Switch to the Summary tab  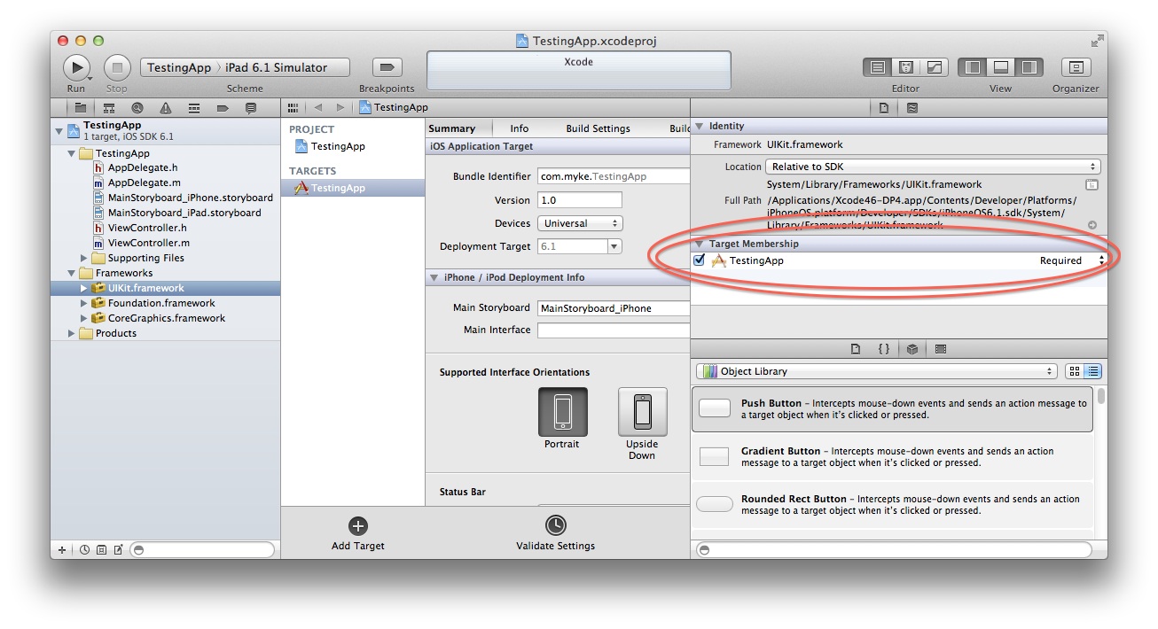(x=452, y=128)
